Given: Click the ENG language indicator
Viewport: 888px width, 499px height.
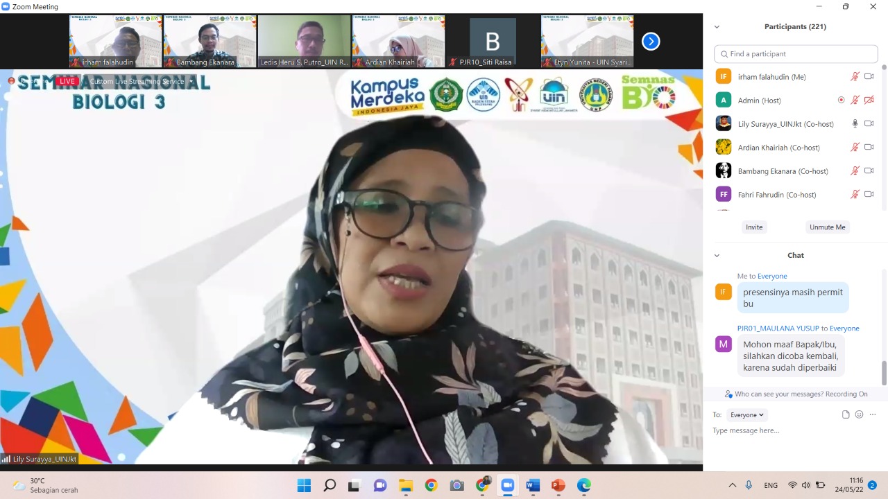Looking at the screenshot, I should click(x=771, y=485).
